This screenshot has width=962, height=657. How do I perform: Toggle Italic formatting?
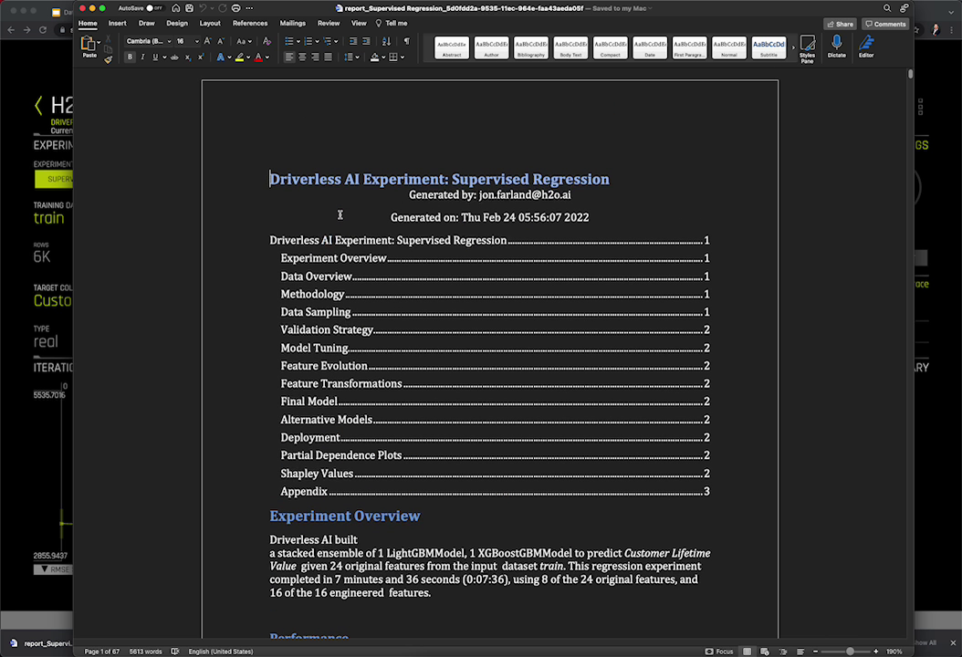[x=142, y=57]
